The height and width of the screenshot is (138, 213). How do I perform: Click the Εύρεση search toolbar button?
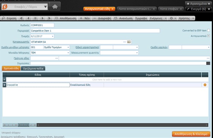coord(9,18)
